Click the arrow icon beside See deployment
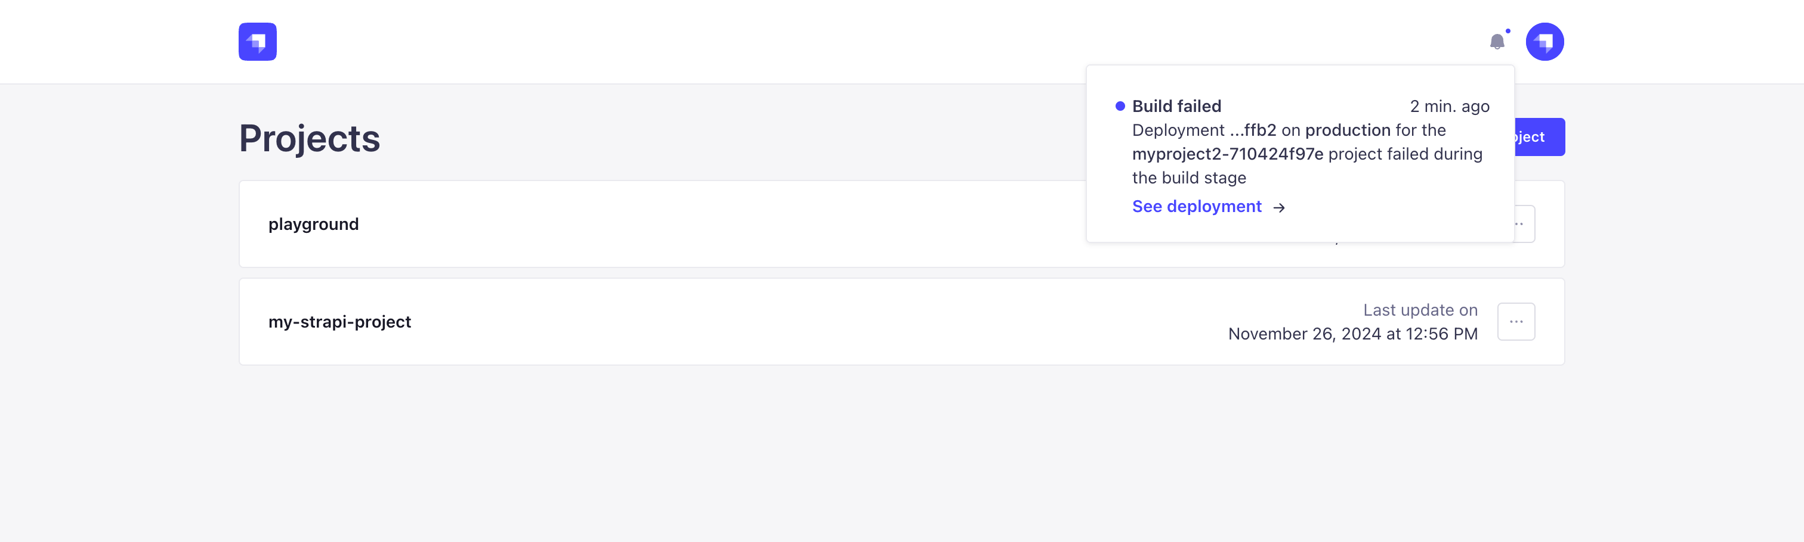The image size is (1804, 542). [1280, 207]
